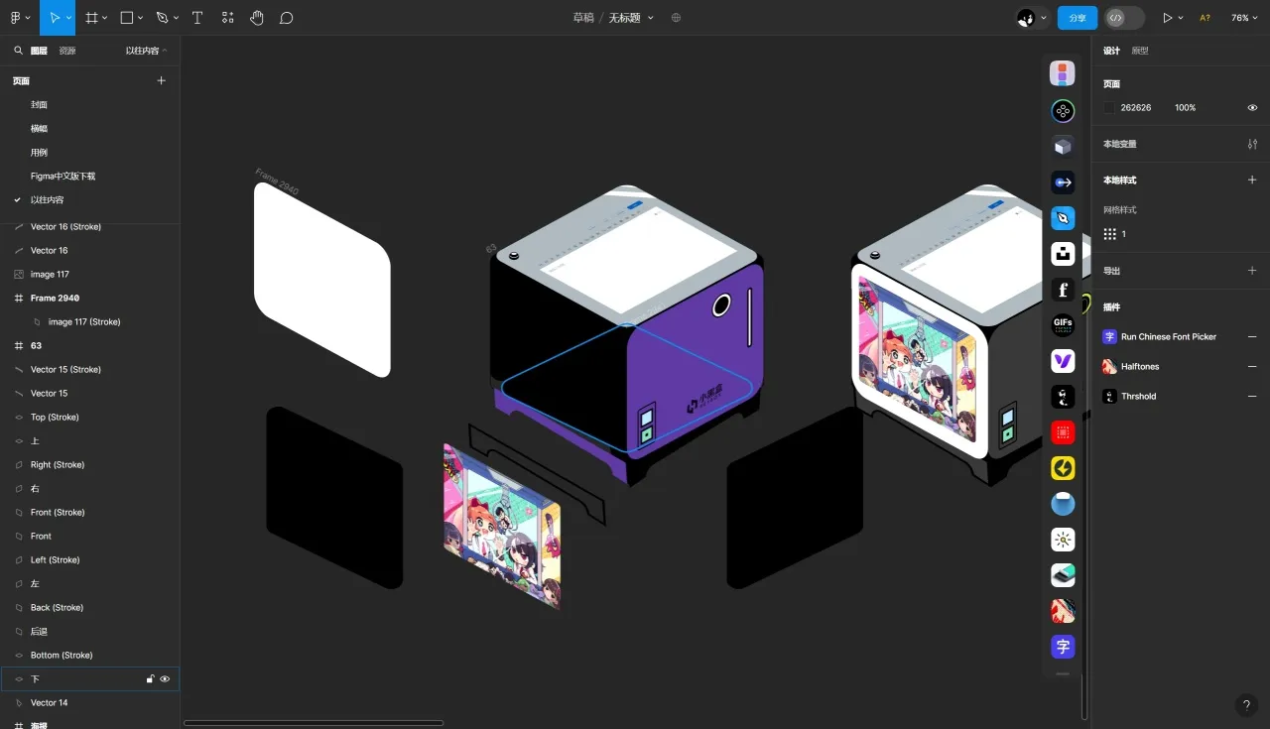
Task: Open the Pen tool dropdown chevron
Action: [176, 18]
